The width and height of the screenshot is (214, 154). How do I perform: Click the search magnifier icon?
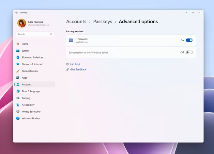coord(51,34)
